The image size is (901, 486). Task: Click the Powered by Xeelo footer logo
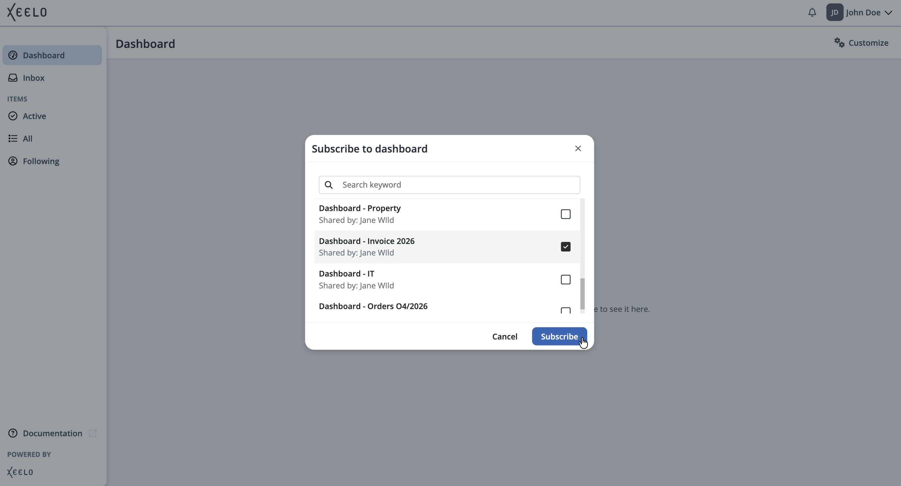[x=20, y=472]
